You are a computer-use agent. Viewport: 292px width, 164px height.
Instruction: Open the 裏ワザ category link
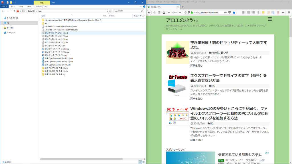(x=224, y=53)
